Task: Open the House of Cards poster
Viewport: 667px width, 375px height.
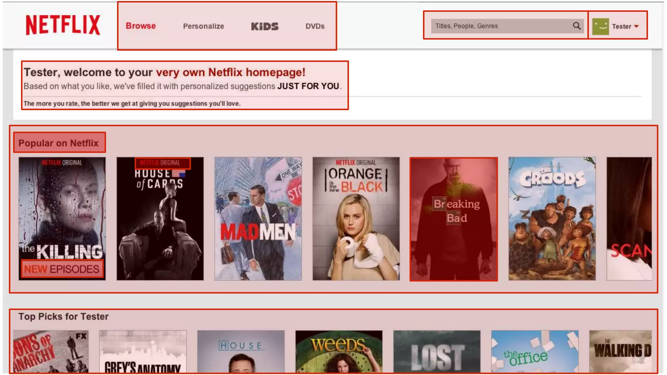Action: tap(160, 218)
